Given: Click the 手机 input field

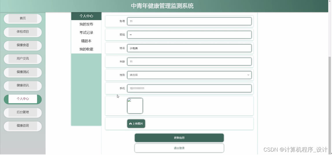Looking at the screenshot, I should [x=189, y=88].
